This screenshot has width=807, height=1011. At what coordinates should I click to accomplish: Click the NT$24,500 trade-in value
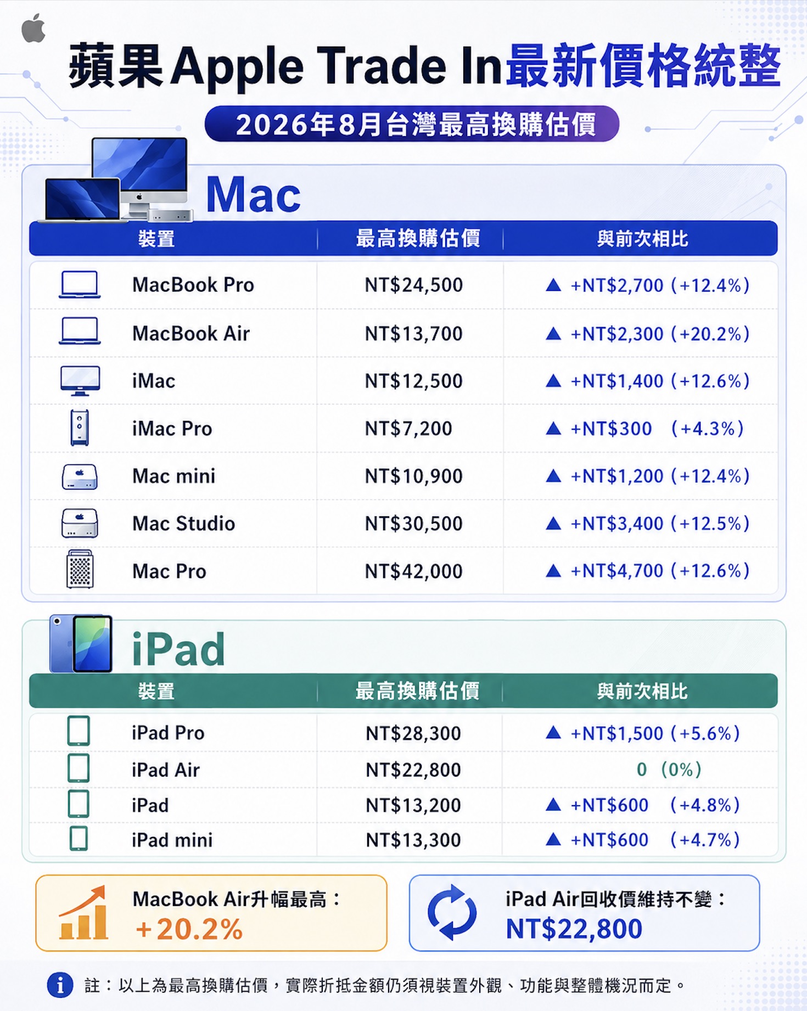point(414,285)
